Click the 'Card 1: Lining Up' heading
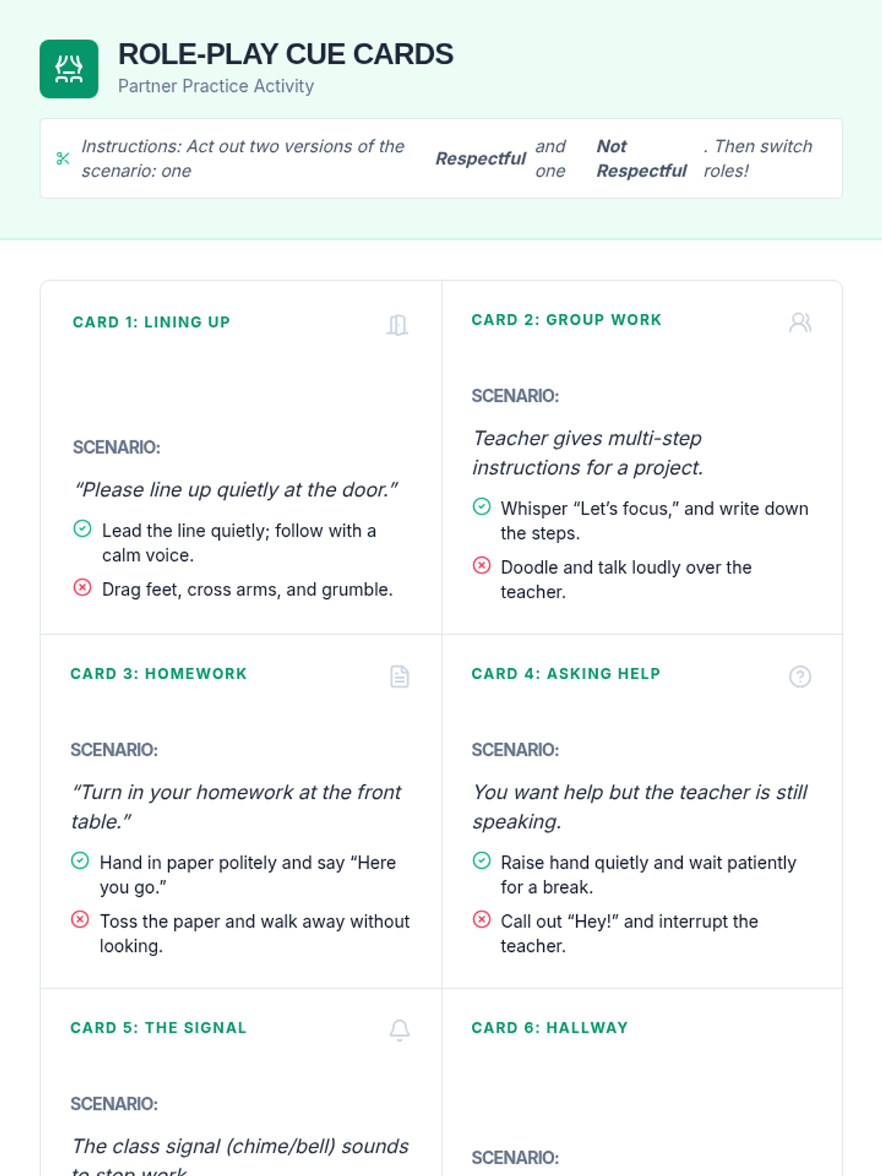Screen dimensions: 882x1176 pyautogui.click(x=151, y=322)
